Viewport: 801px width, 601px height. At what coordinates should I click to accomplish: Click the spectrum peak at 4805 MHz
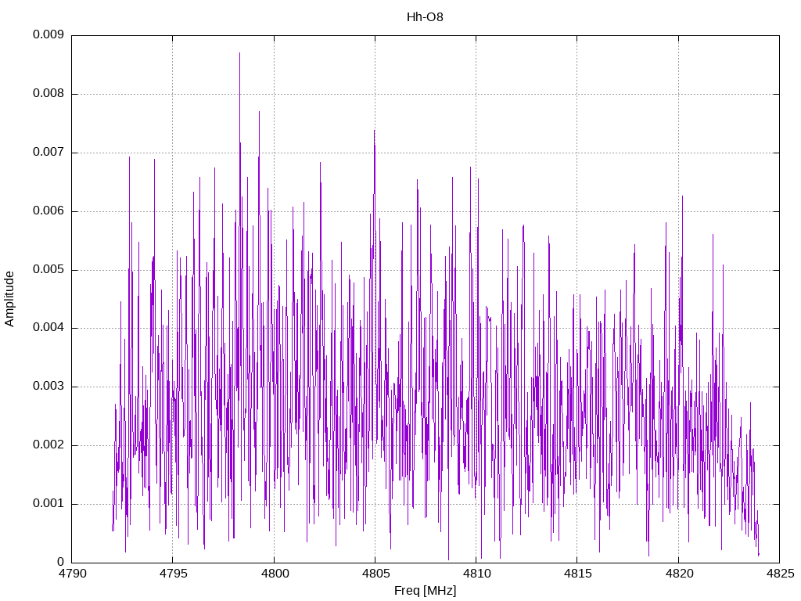(x=375, y=131)
